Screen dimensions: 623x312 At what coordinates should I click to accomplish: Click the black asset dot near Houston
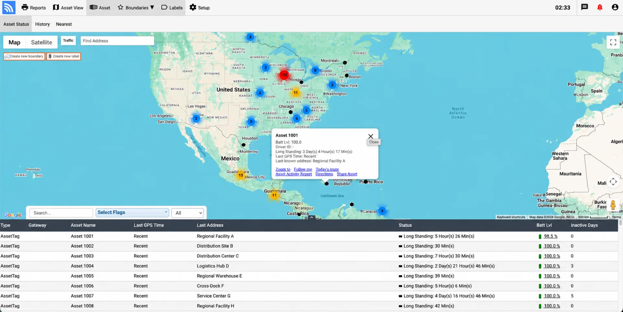[243, 145]
